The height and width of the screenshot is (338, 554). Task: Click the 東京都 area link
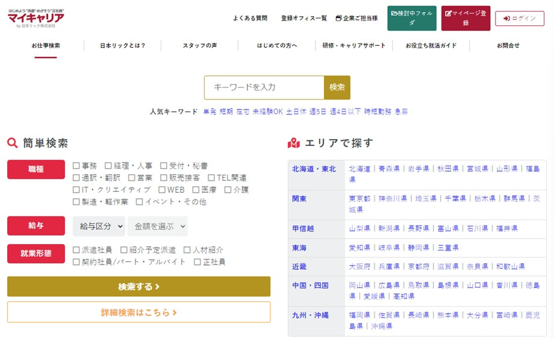tap(360, 198)
